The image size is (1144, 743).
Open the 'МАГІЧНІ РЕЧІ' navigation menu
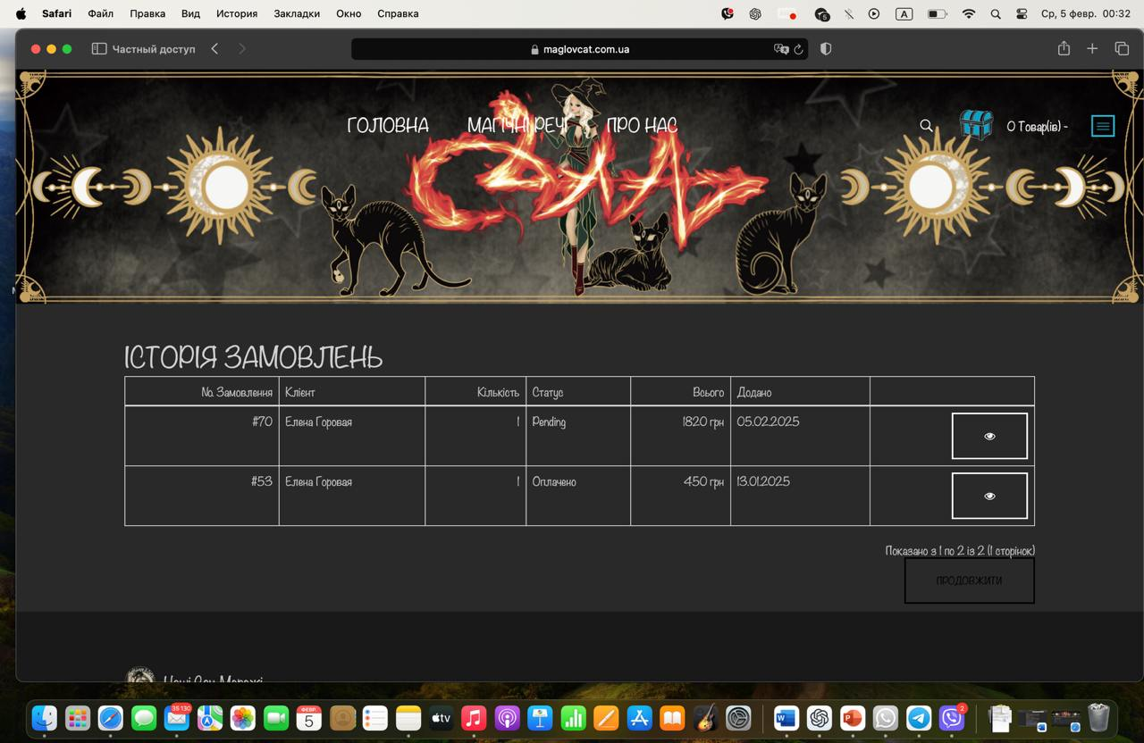point(517,126)
